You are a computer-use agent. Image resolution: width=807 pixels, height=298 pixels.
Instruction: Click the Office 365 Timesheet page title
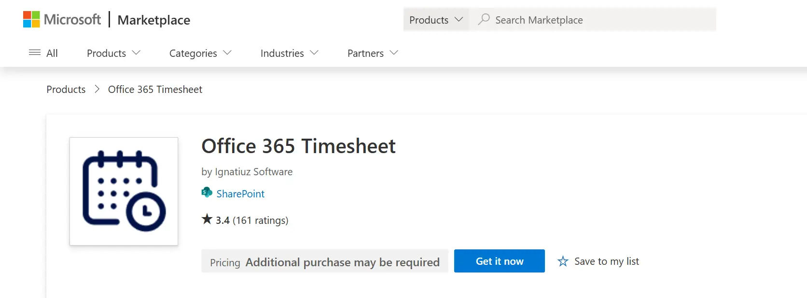point(298,146)
